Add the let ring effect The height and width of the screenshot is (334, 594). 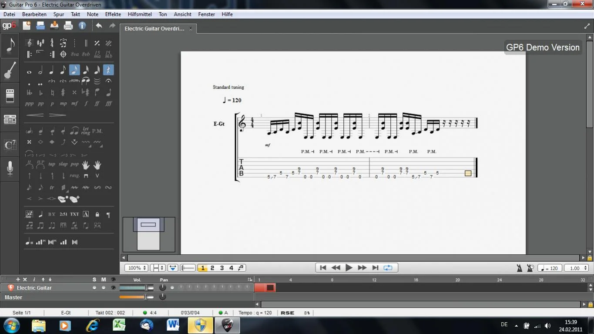[86, 131]
